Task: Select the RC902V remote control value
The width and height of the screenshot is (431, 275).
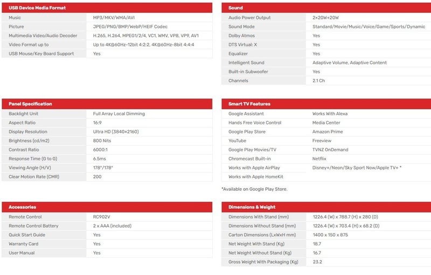Action: [101, 217]
